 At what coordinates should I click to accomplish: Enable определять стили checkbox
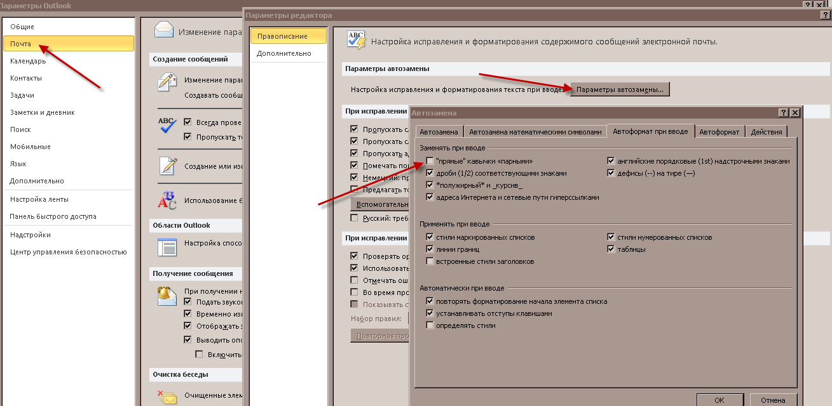(430, 325)
